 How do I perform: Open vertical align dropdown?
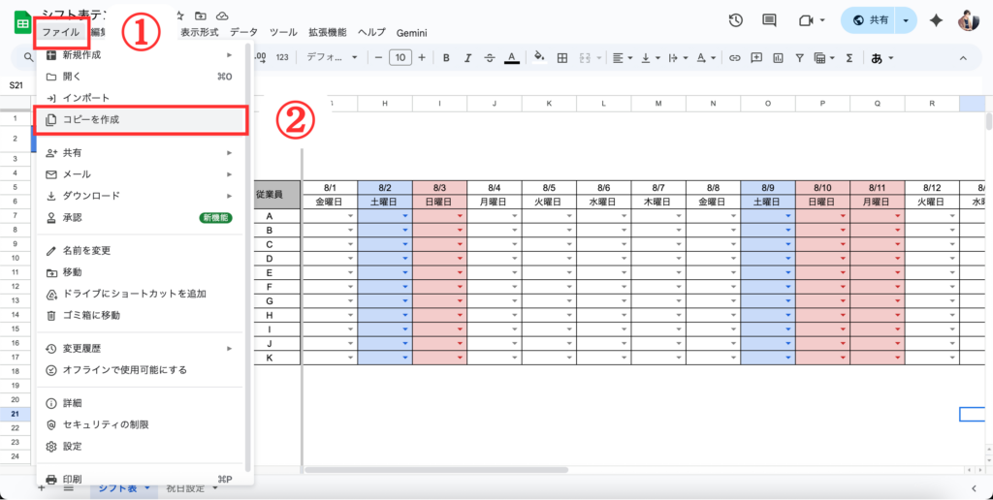click(x=651, y=57)
